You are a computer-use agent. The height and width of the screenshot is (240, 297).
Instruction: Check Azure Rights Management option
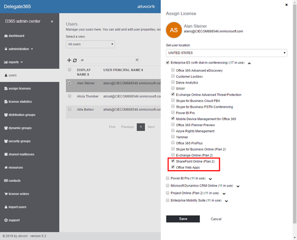(x=173, y=131)
